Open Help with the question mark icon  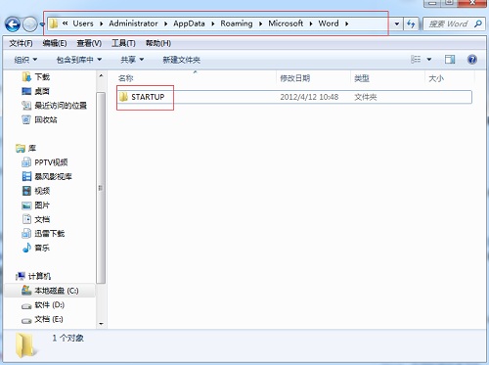click(x=472, y=60)
